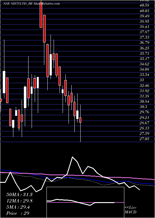Click the tallest red candle near 40.03
This screenshot has width=155, height=218.
point(44,29)
